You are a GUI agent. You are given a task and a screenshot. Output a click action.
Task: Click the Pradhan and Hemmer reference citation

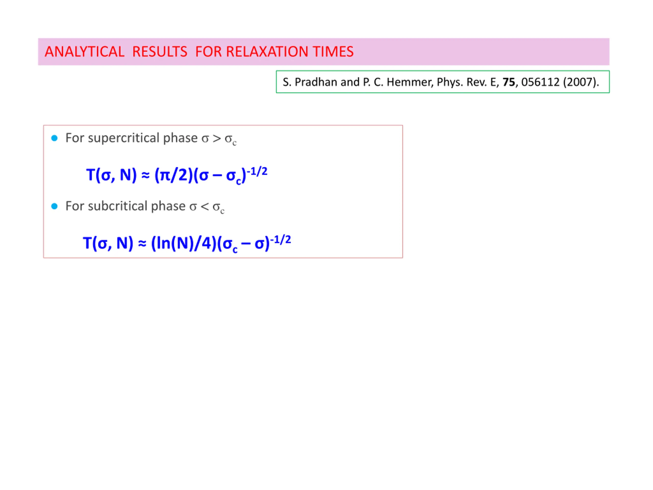(441, 82)
